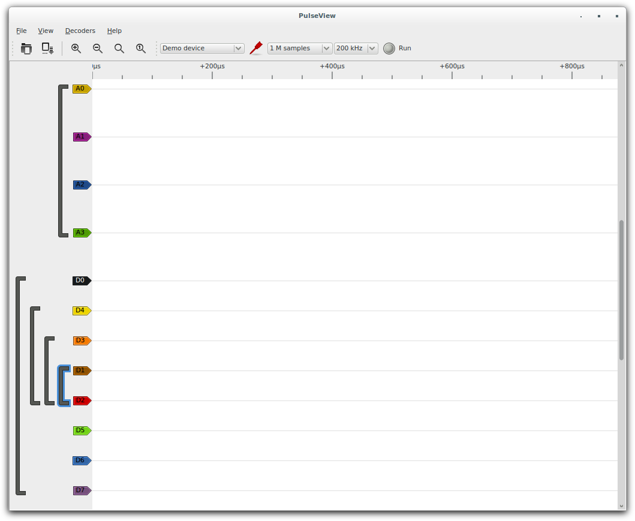
Task: Select the D2 red channel label
Action: 81,400
